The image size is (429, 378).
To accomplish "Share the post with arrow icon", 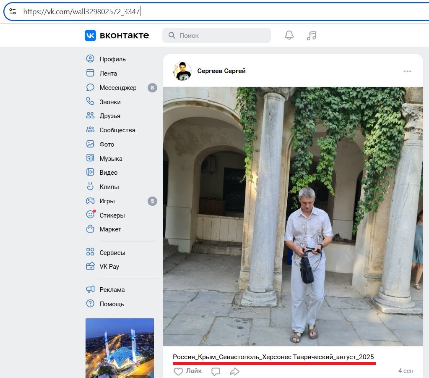I will [x=234, y=371].
